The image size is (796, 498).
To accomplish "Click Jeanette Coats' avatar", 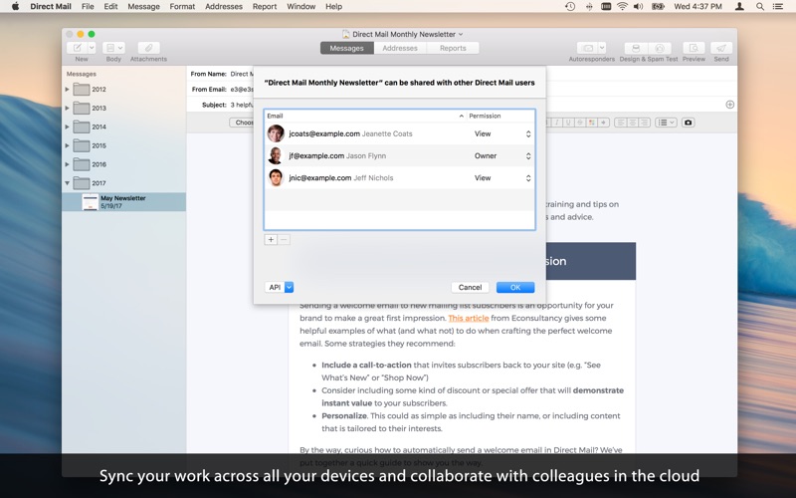I will (276, 133).
